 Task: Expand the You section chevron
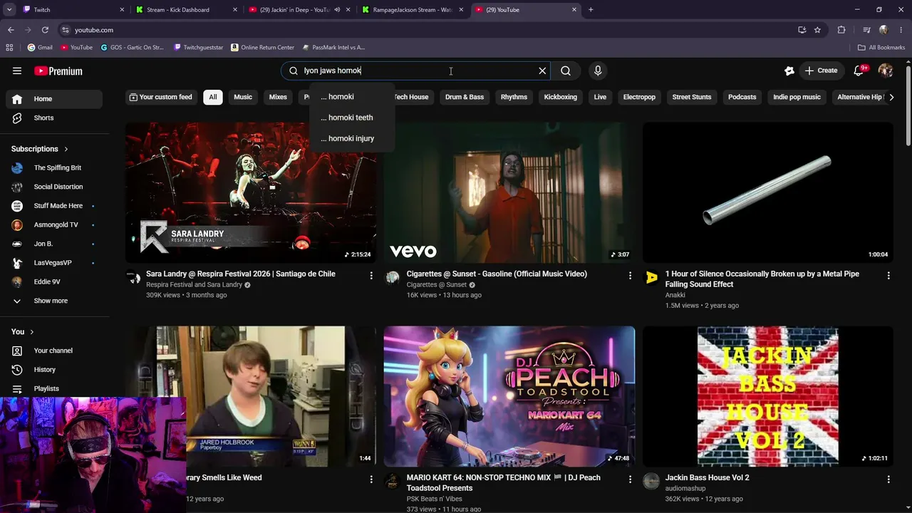32,332
